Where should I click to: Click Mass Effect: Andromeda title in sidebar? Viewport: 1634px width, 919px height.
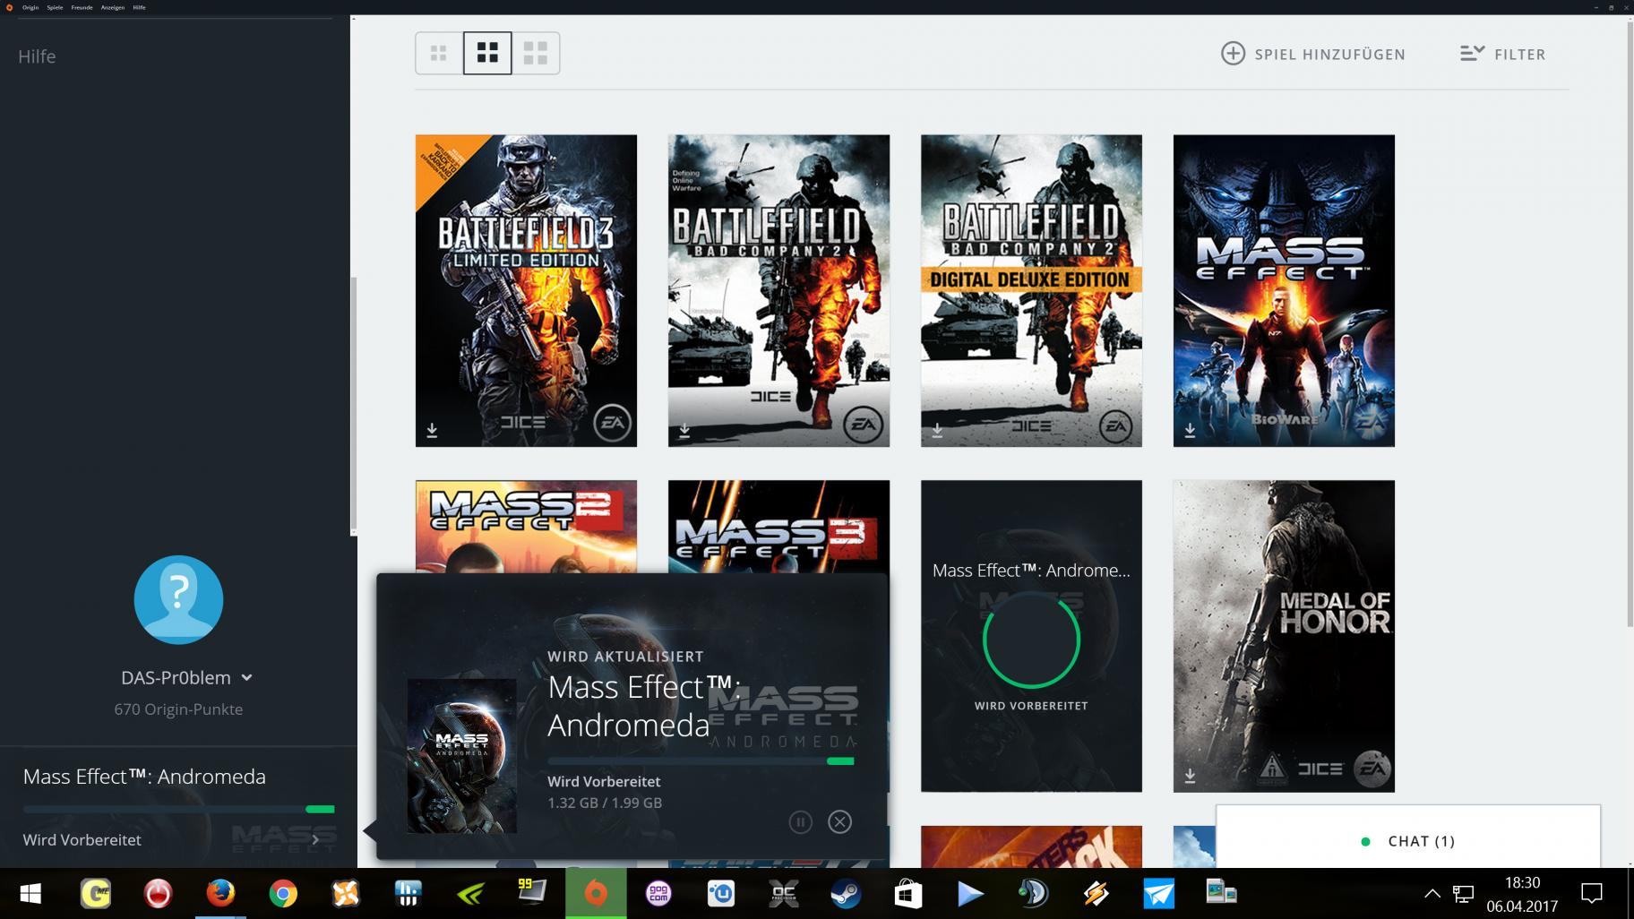pos(144,777)
